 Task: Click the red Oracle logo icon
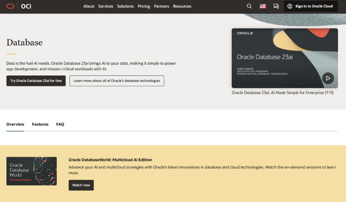pyautogui.click(x=10, y=6)
